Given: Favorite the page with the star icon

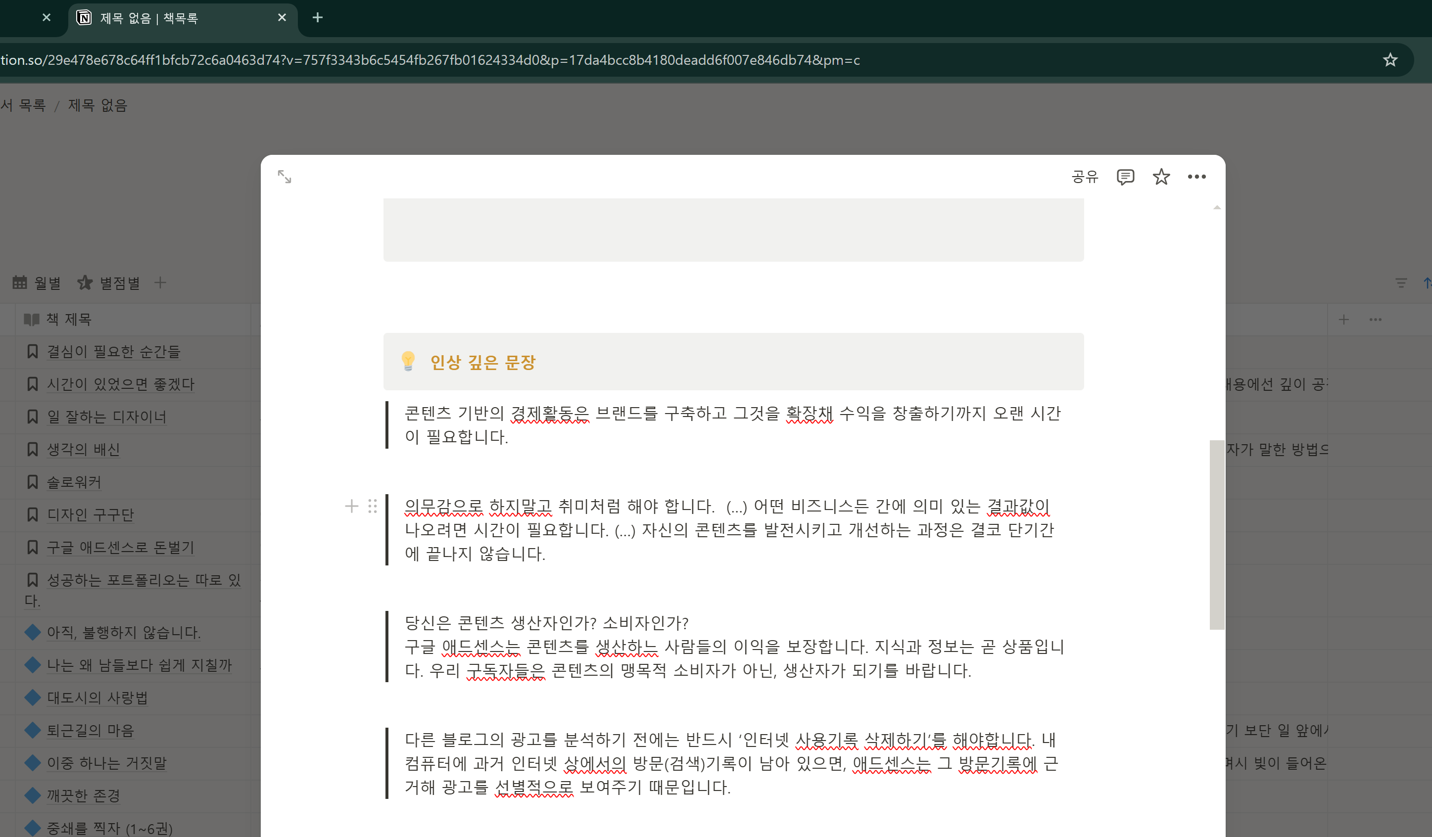Looking at the screenshot, I should tap(1161, 177).
